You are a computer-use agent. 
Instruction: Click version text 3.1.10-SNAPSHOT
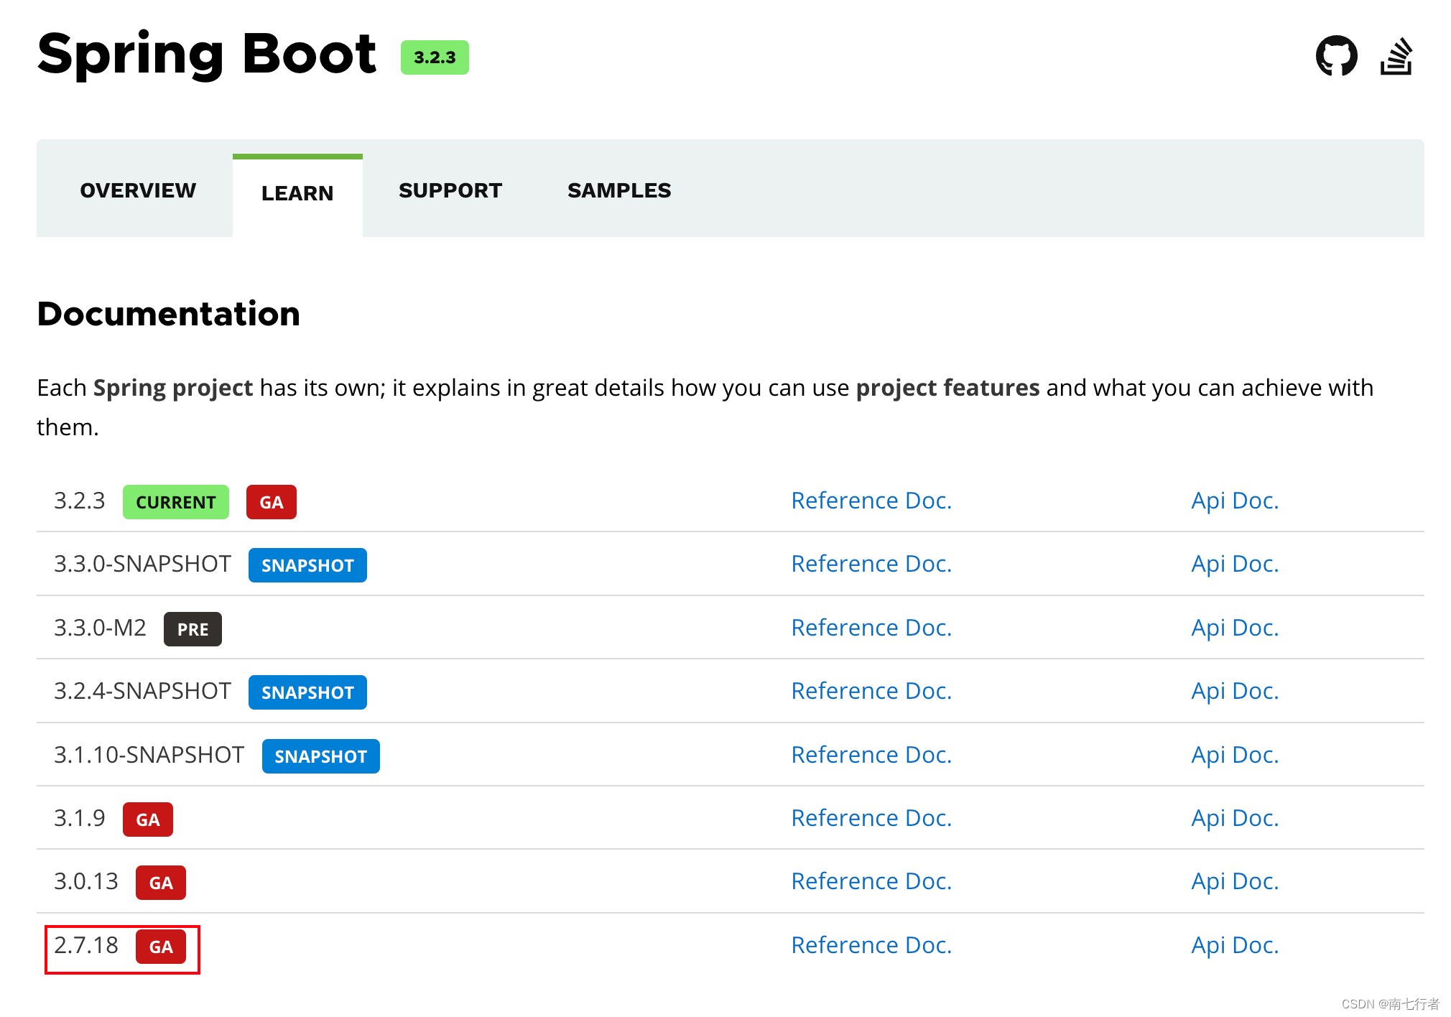(149, 755)
